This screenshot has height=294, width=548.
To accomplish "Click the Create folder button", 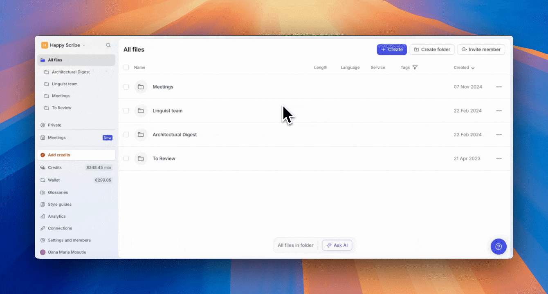I will [x=431, y=49].
